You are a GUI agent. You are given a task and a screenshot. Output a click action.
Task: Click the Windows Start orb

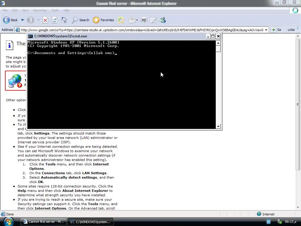[x=9, y=222]
